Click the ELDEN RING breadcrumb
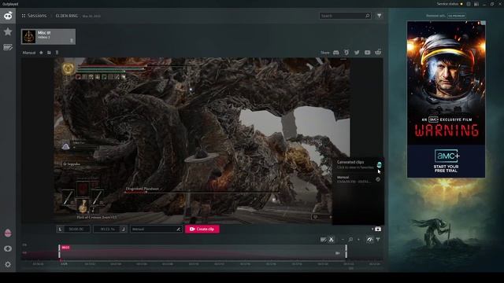504x283 pixels. click(66, 16)
